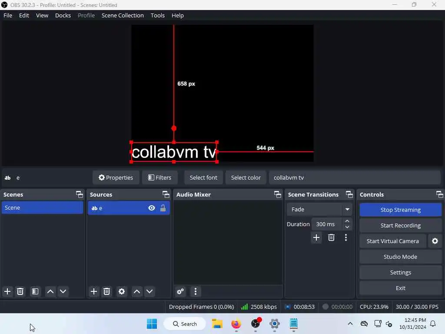
Task: Open the View menu
Action: click(42, 15)
